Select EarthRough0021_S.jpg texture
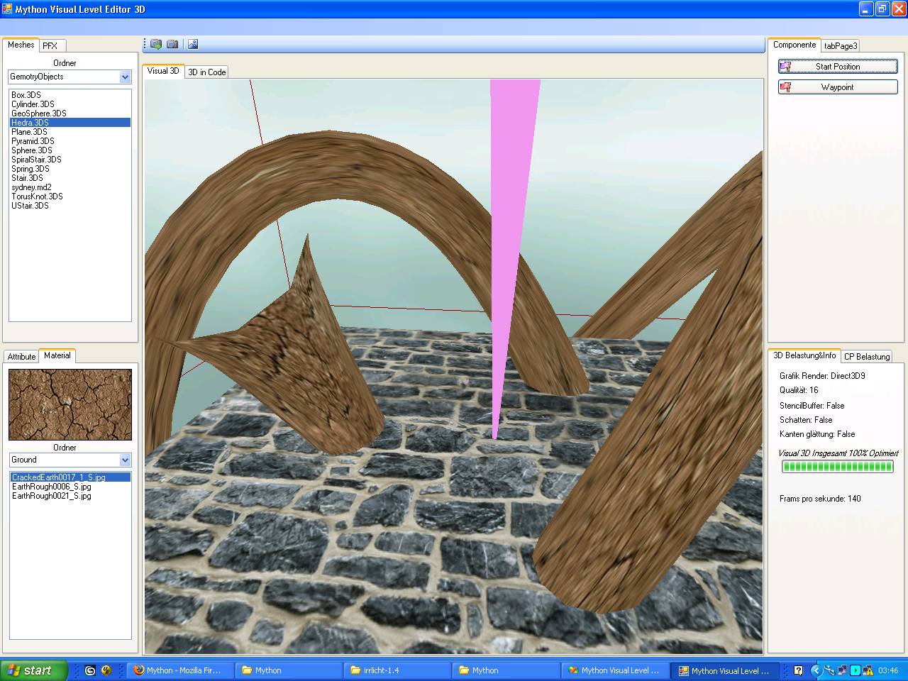Viewport: 908px width, 681px height. [70, 496]
